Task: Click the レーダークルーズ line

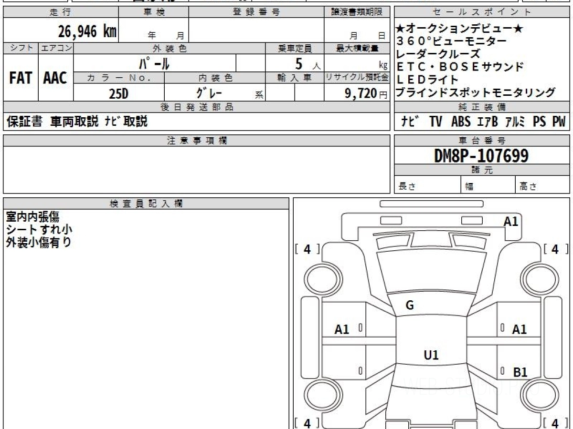Action: (x=438, y=54)
